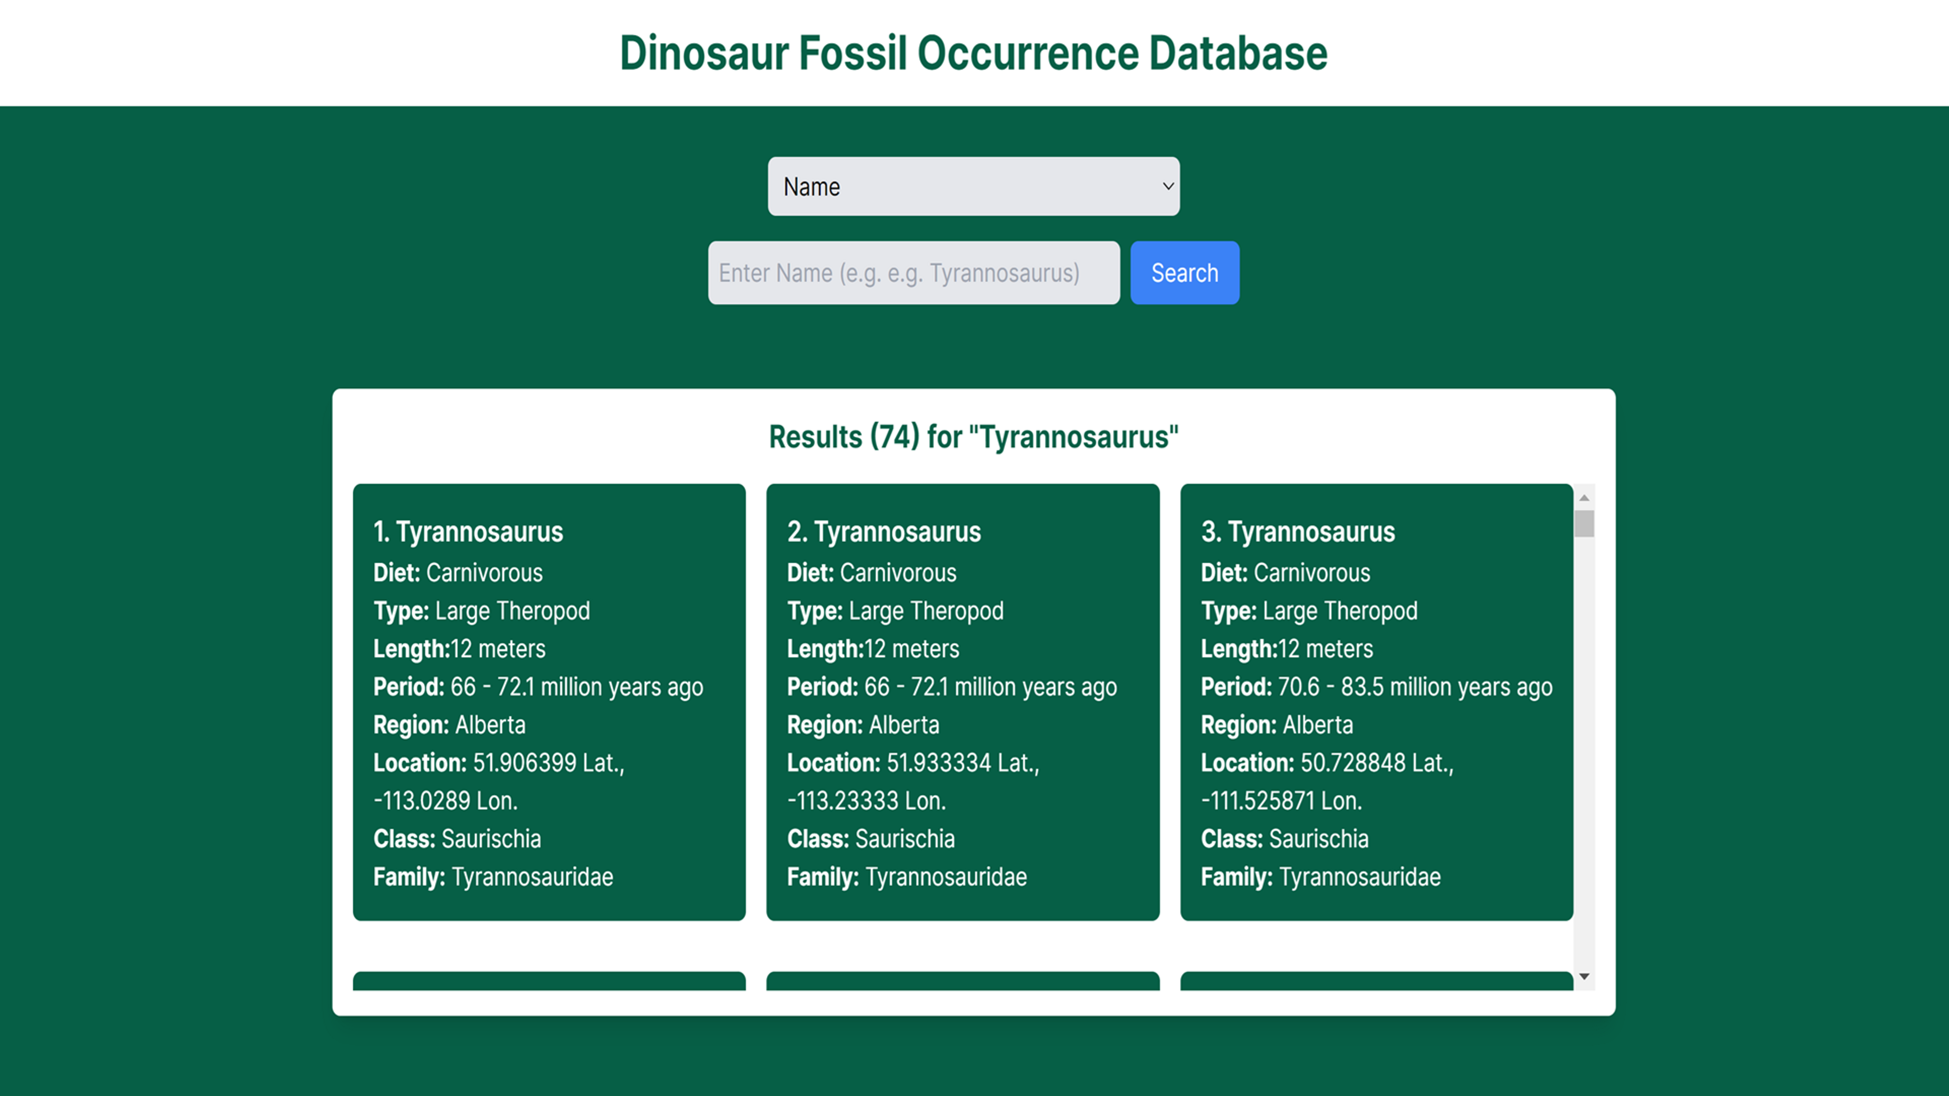This screenshot has width=1949, height=1096.
Task: Click Diet: Carnivorous in card 1
Action: pyautogui.click(x=458, y=572)
